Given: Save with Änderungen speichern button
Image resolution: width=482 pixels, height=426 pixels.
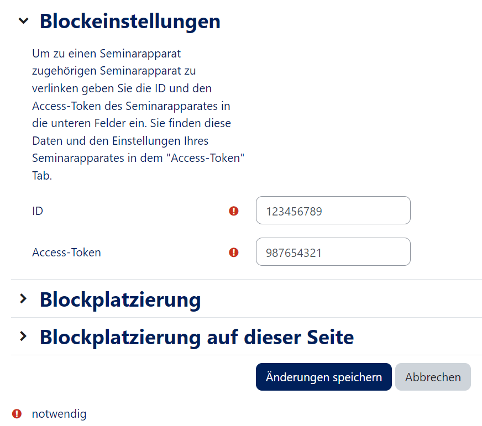Looking at the screenshot, I should pos(323,377).
